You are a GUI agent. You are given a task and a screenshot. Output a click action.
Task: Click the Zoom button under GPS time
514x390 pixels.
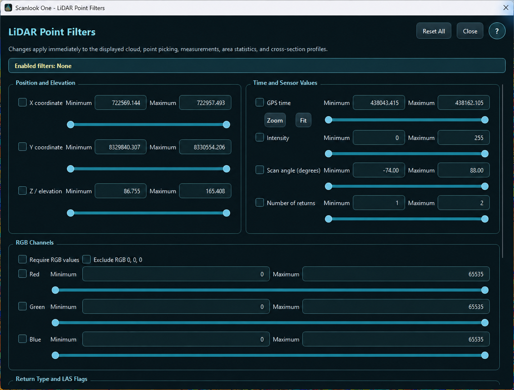click(x=275, y=120)
